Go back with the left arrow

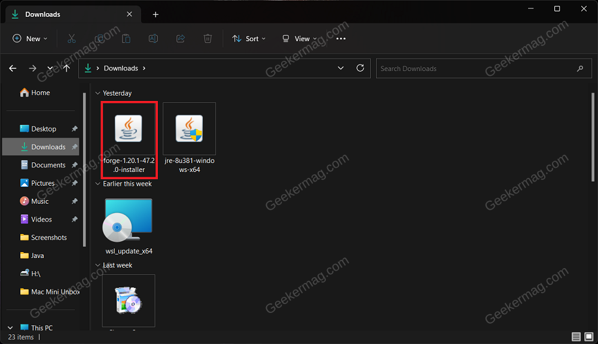coord(13,68)
